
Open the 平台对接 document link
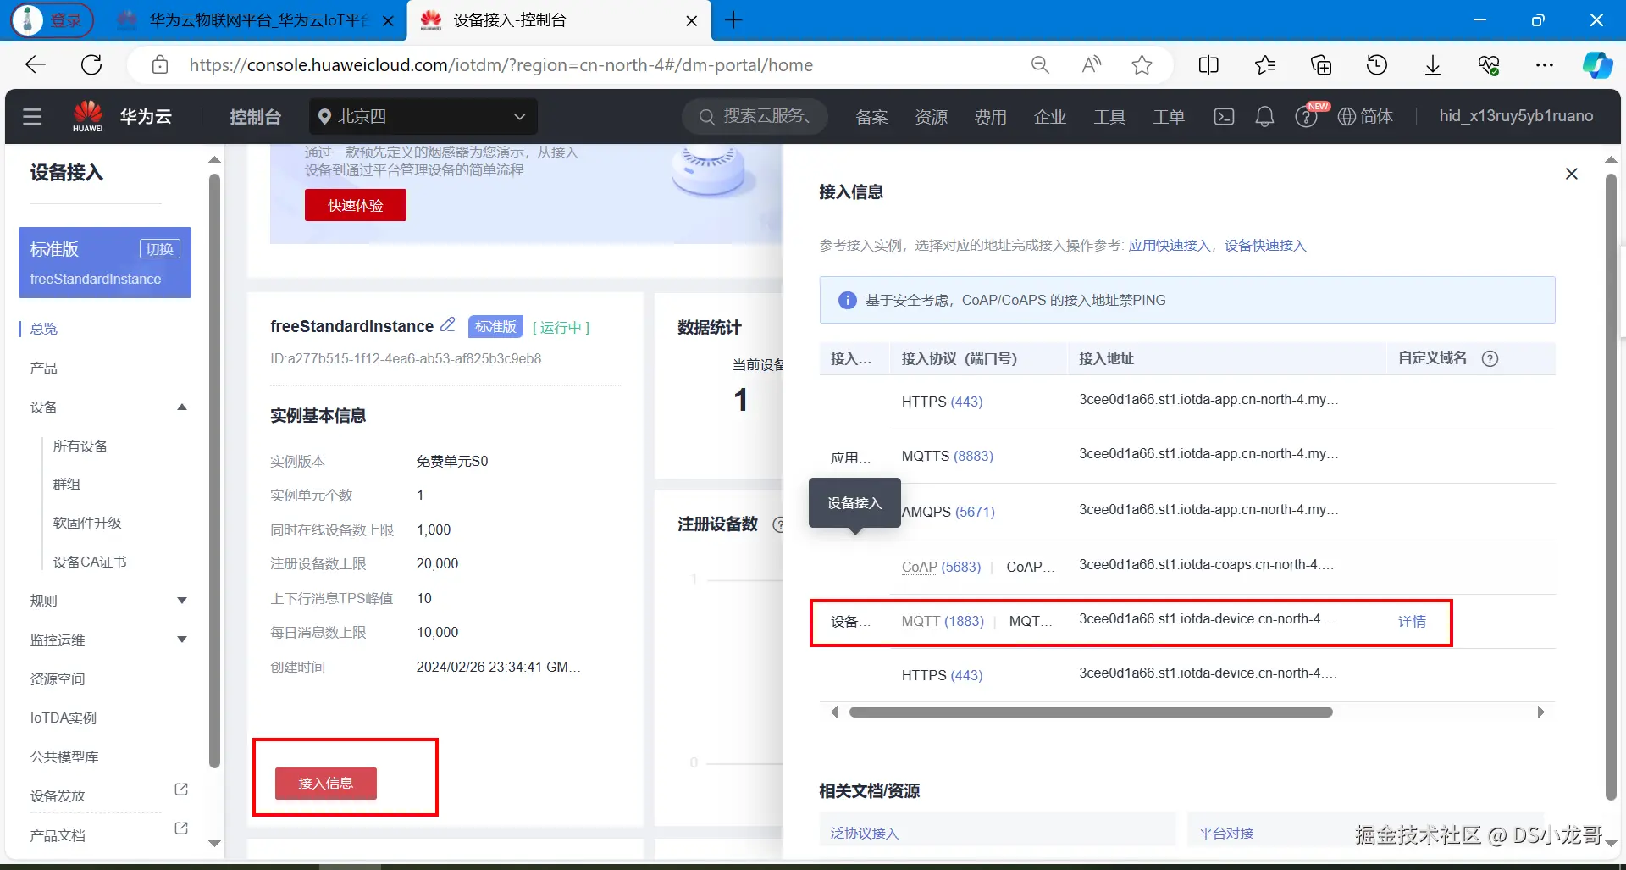coord(1226,834)
